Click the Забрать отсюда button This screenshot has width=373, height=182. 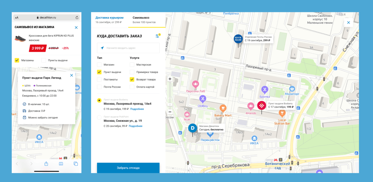128,168
